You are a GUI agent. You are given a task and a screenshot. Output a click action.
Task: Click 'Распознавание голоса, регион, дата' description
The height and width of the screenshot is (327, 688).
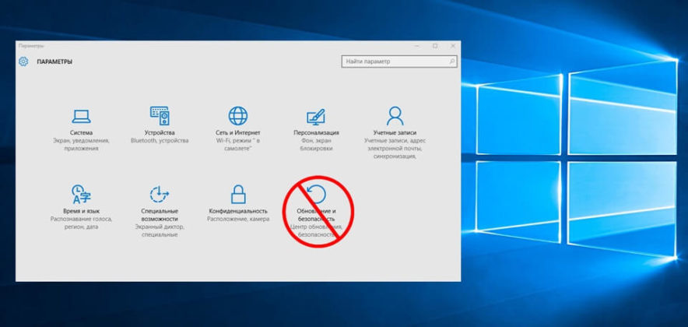tap(81, 223)
